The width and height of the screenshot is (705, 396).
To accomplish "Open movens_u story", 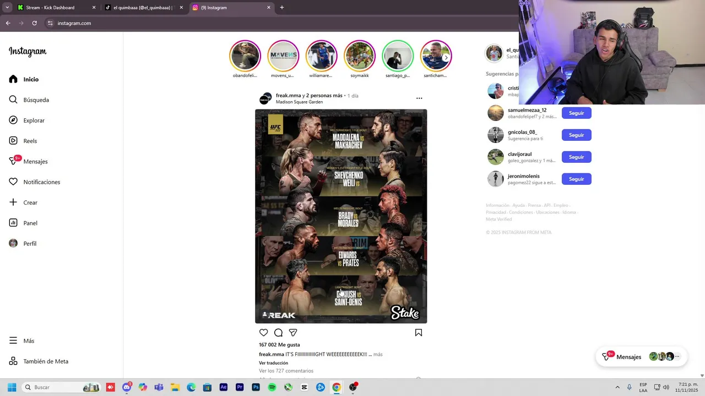I will tap(283, 56).
